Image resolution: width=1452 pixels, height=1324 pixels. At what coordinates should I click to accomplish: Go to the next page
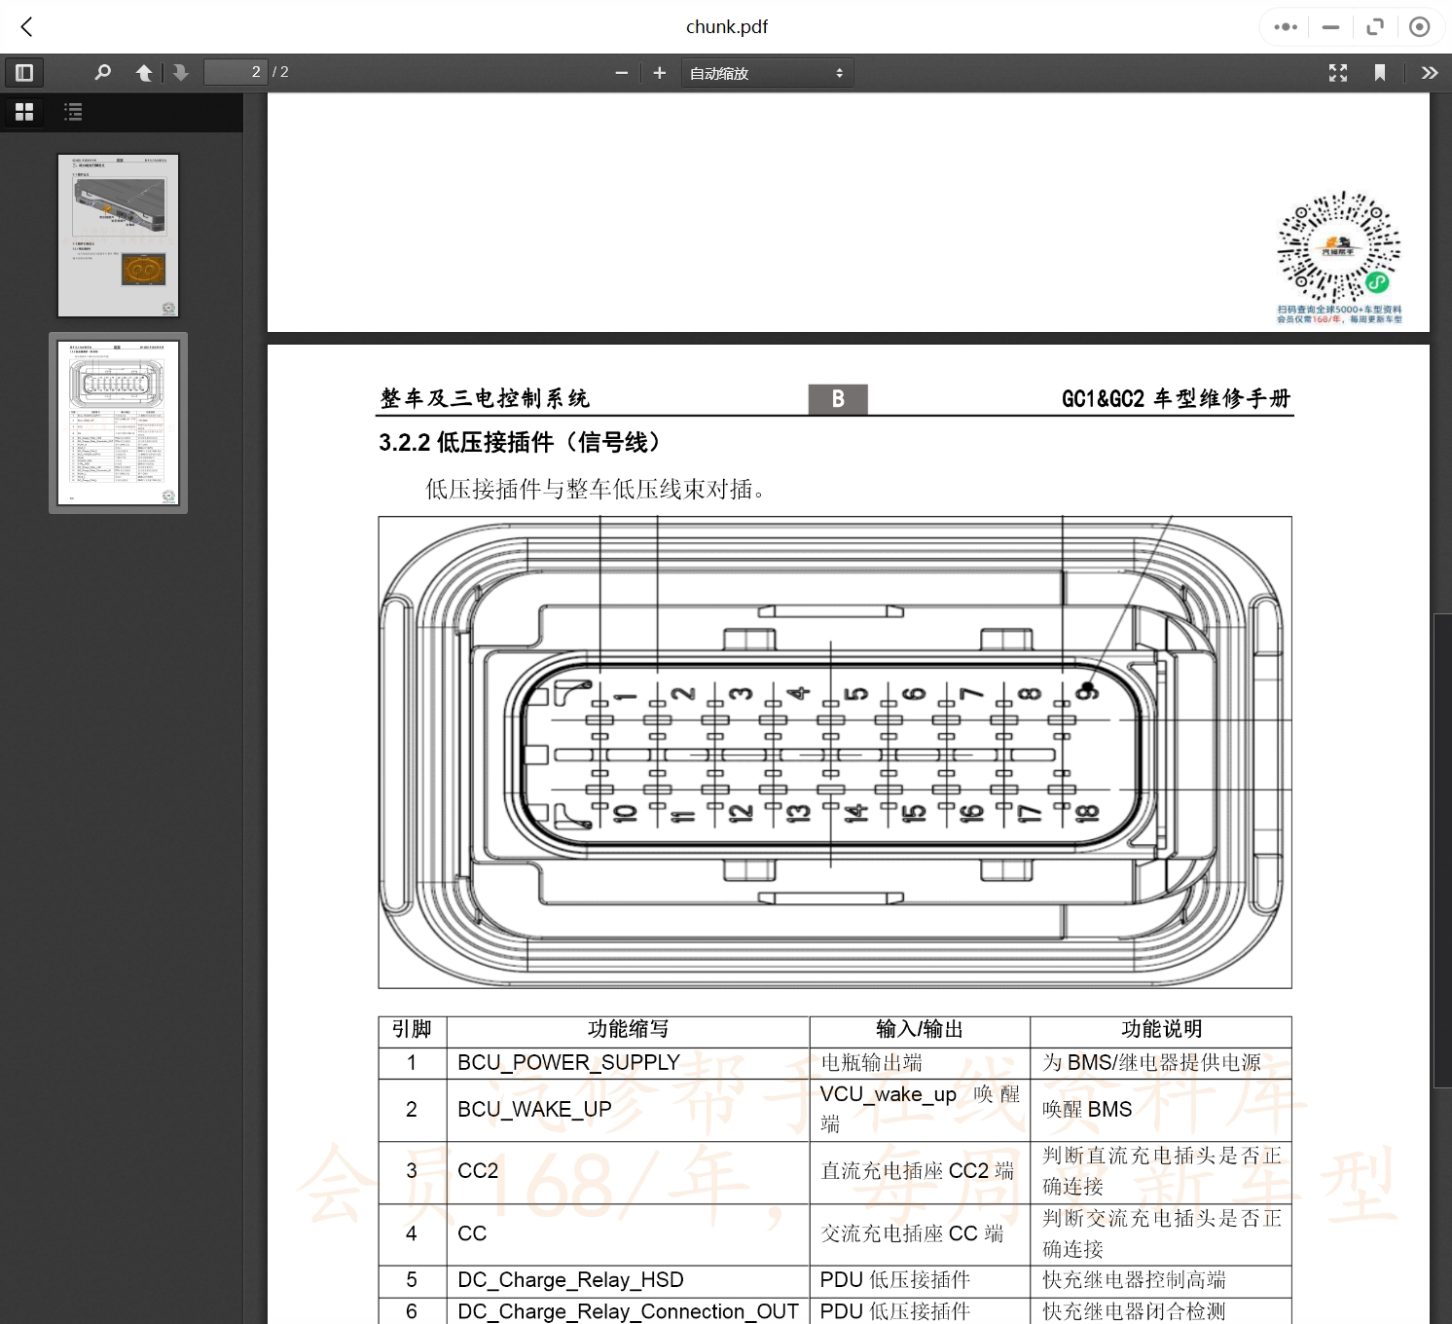click(181, 72)
